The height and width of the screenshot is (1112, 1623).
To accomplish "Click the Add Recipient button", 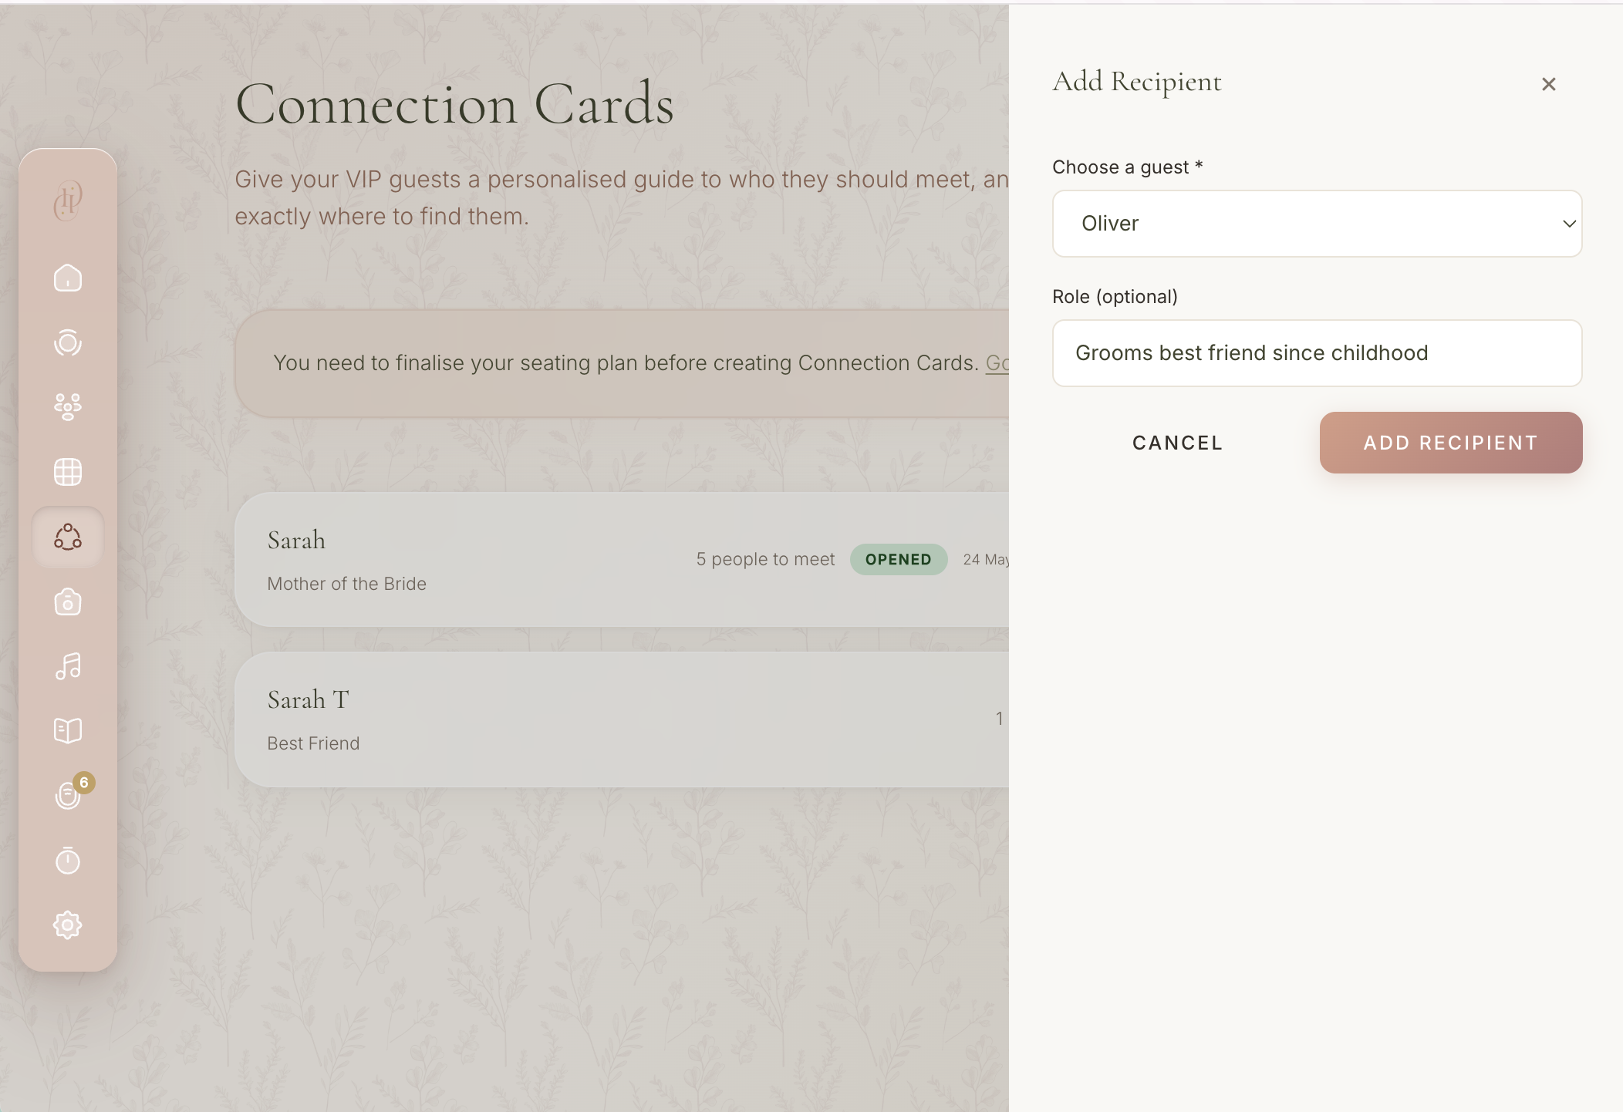I will [x=1451, y=443].
